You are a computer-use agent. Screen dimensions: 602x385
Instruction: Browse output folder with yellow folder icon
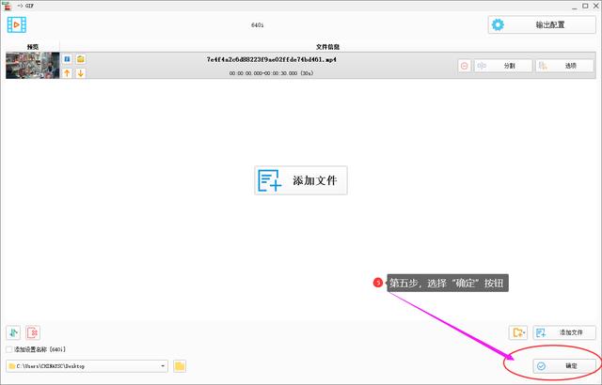(180, 365)
